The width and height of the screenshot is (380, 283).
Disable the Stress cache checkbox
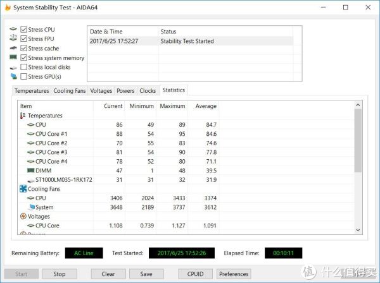[23, 49]
